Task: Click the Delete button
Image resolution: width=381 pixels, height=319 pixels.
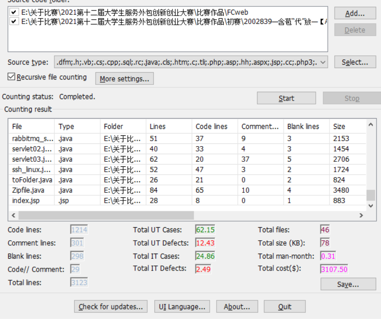Action: 355,30
